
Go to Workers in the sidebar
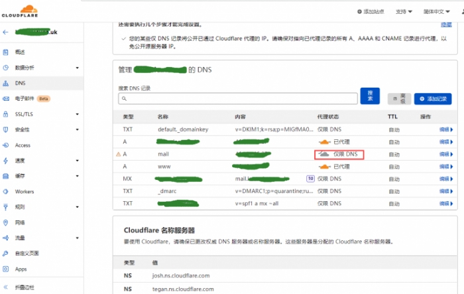coord(25,191)
